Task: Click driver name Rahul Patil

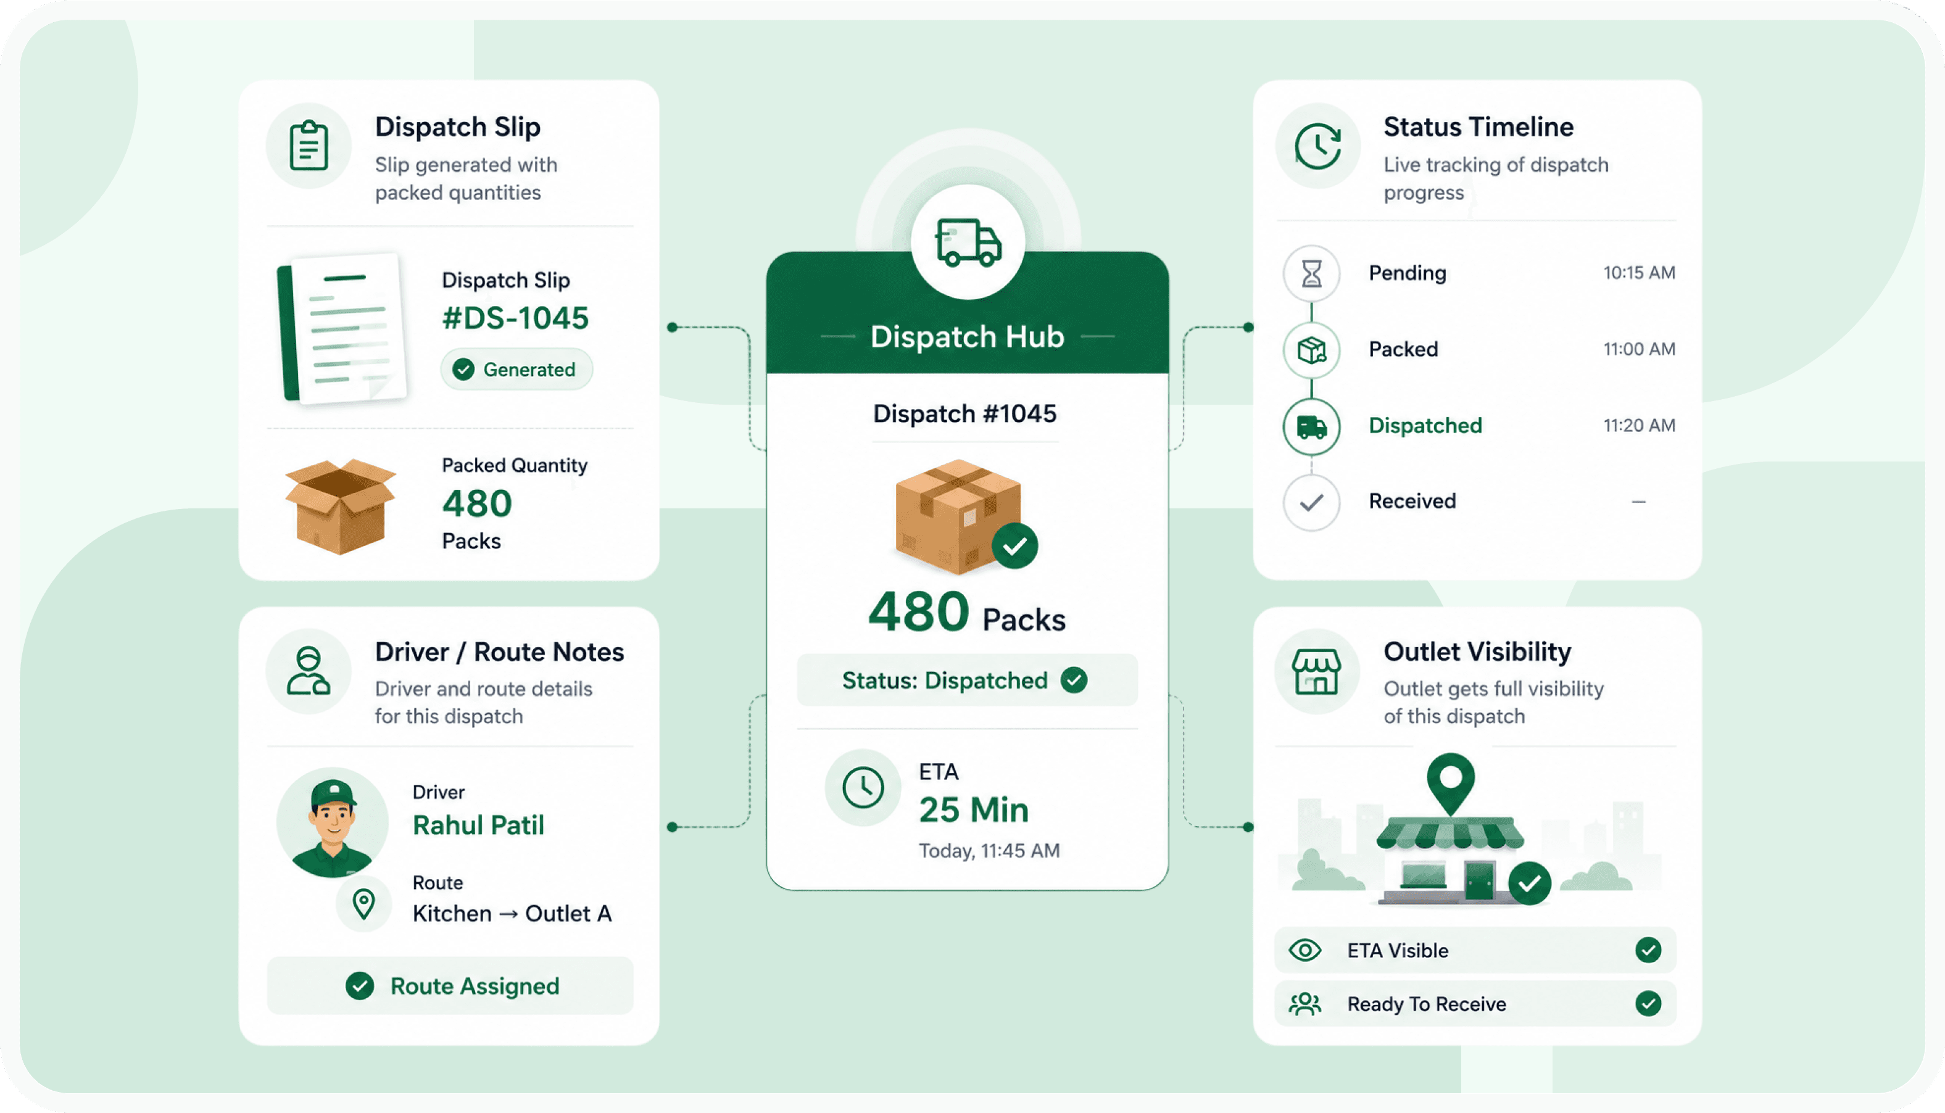Action: tap(479, 825)
